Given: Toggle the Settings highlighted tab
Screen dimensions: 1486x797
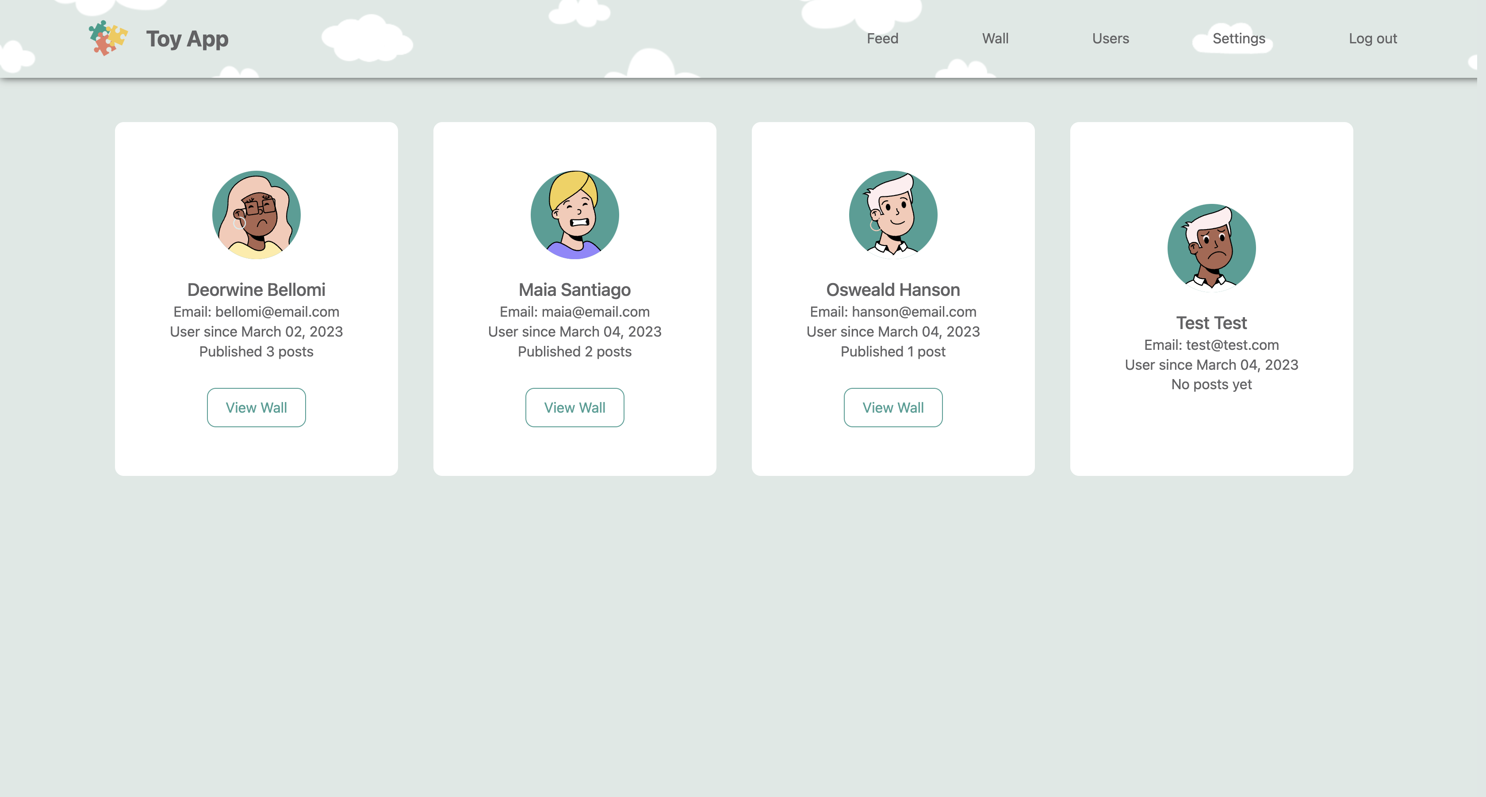Looking at the screenshot, I should tap(1238, 38).
